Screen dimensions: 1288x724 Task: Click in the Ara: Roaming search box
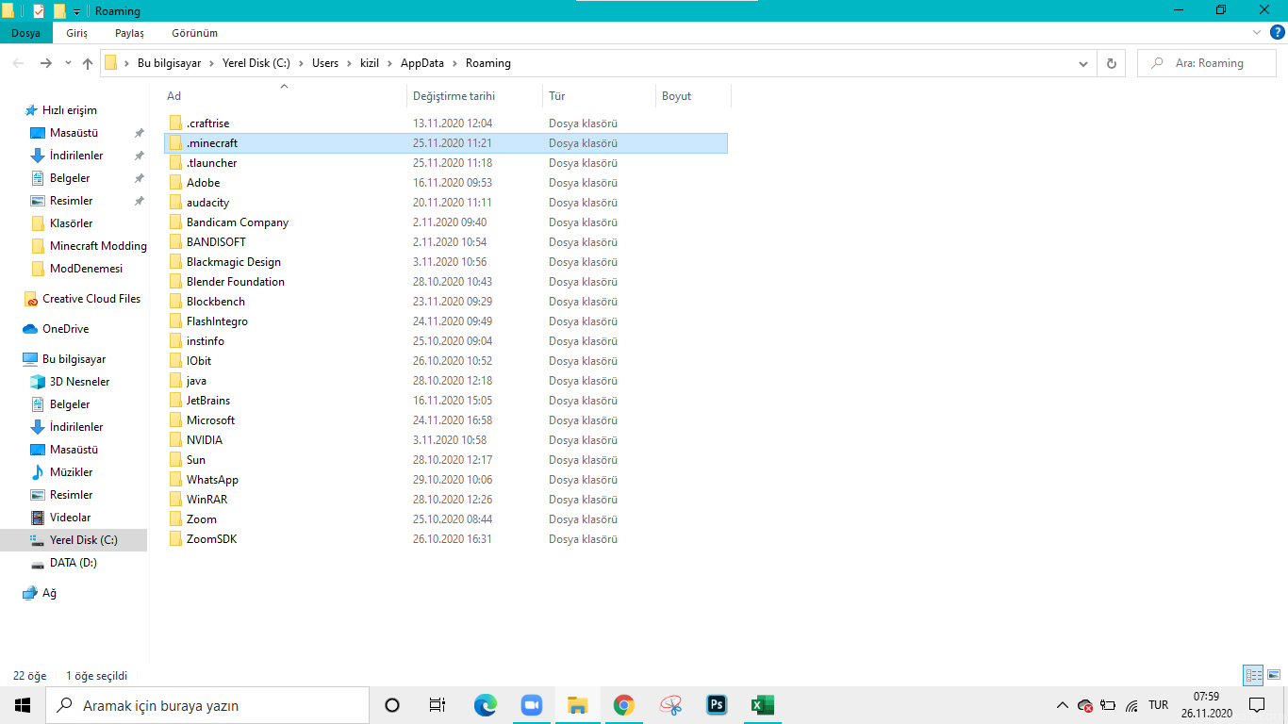tap(1209, 63)
